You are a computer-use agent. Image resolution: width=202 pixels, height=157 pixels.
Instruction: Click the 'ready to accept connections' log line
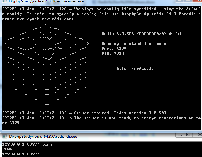click(101, 120)
